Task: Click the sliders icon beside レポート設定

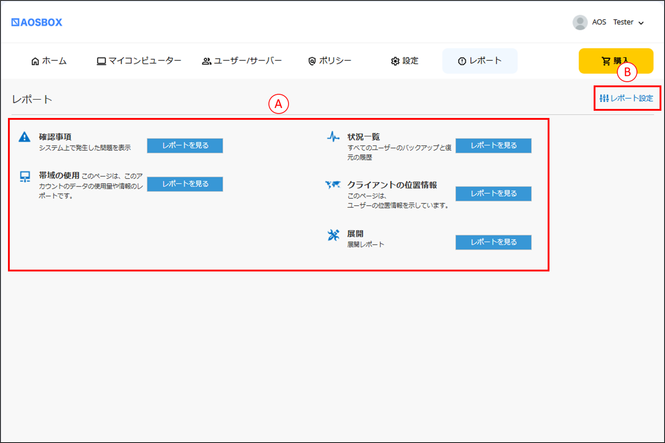Action: 604,98
